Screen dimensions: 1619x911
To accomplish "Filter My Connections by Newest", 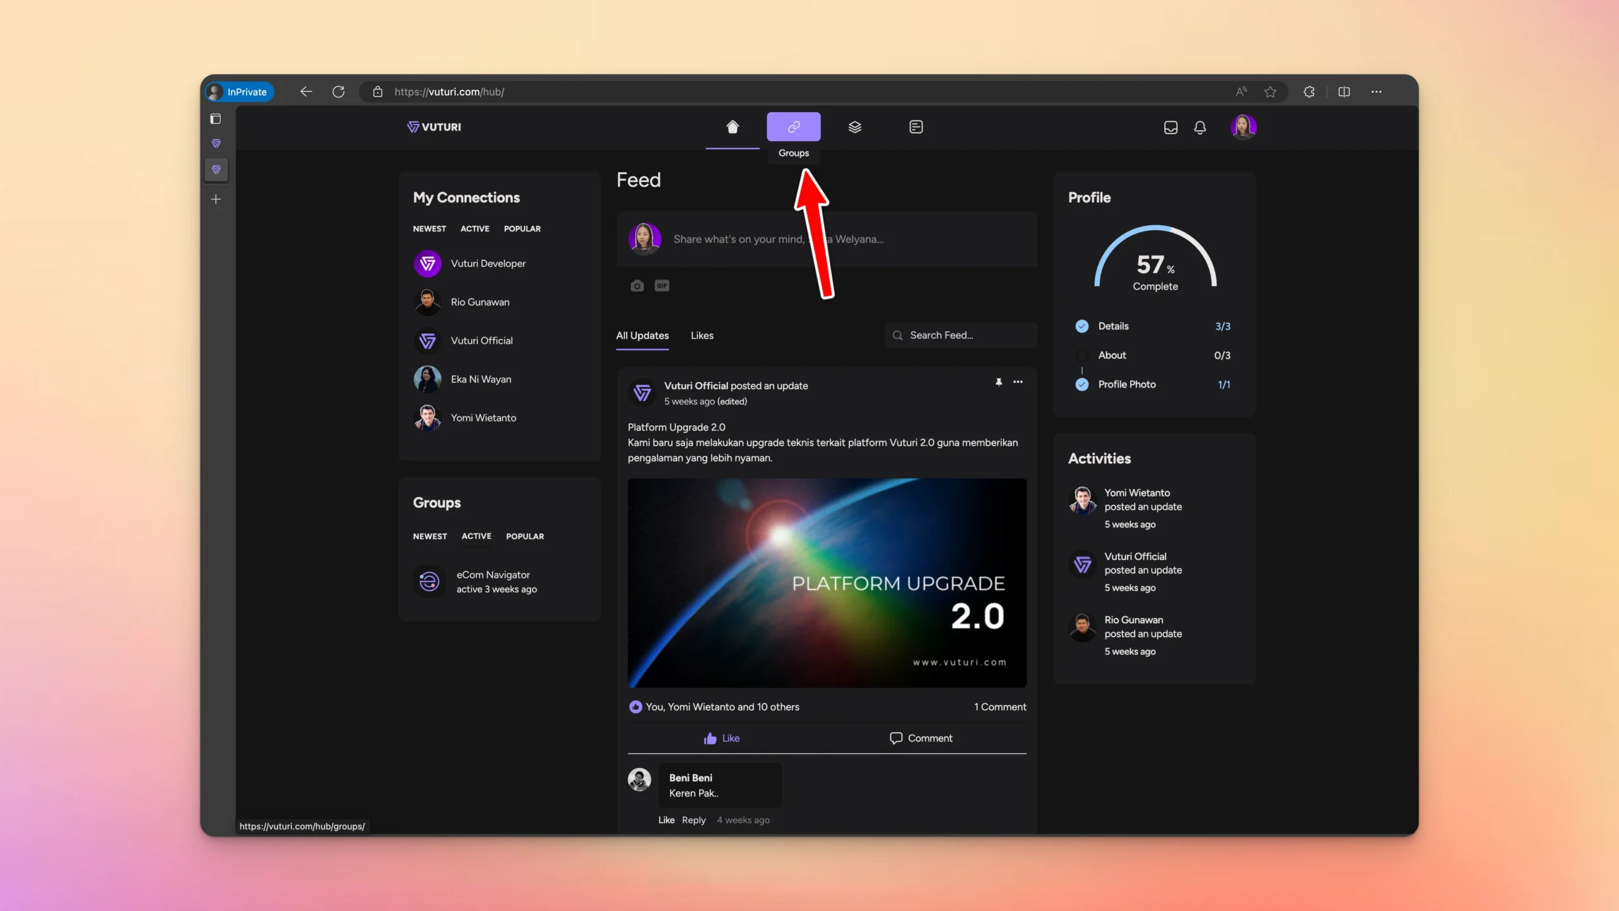I will (x=429, y=229).
